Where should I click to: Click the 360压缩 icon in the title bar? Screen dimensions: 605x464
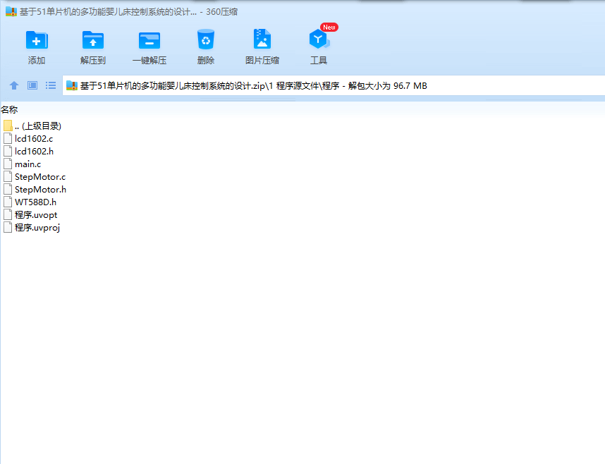tap(11, 11)
